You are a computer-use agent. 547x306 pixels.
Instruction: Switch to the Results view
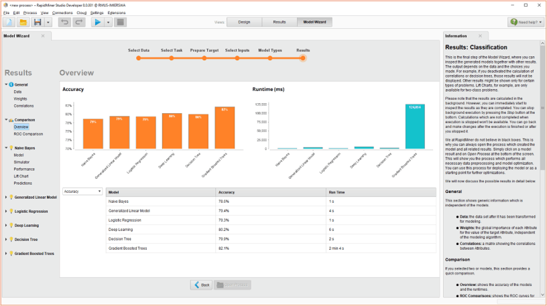click(x=279, y=22)
